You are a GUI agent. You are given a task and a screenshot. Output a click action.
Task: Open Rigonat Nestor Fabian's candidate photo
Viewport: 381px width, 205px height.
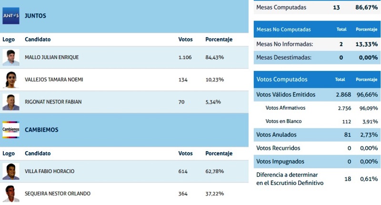[x=10, y=102]
